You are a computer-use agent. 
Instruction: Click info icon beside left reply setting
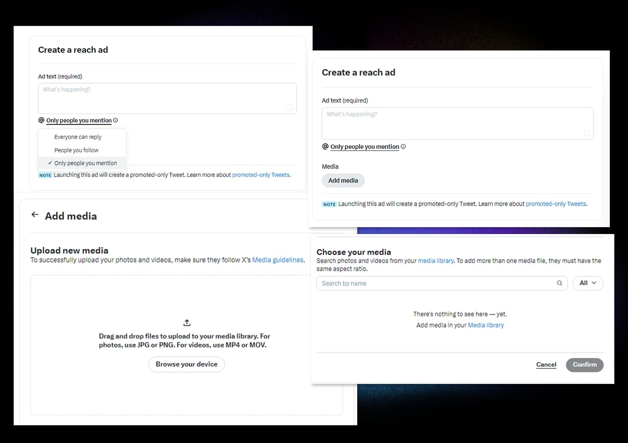(116, 120)
